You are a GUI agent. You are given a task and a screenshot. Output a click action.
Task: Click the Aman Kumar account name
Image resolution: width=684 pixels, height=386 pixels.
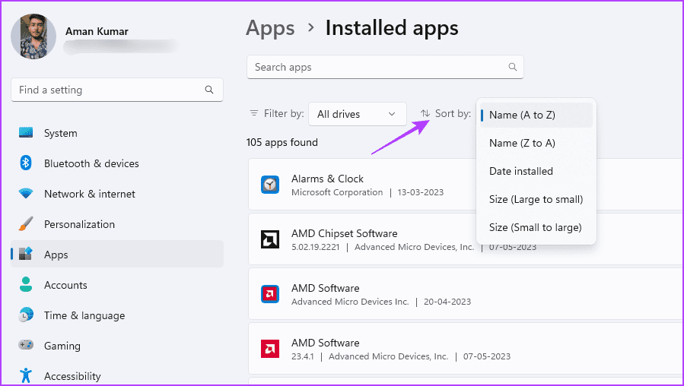click(97, 31)
